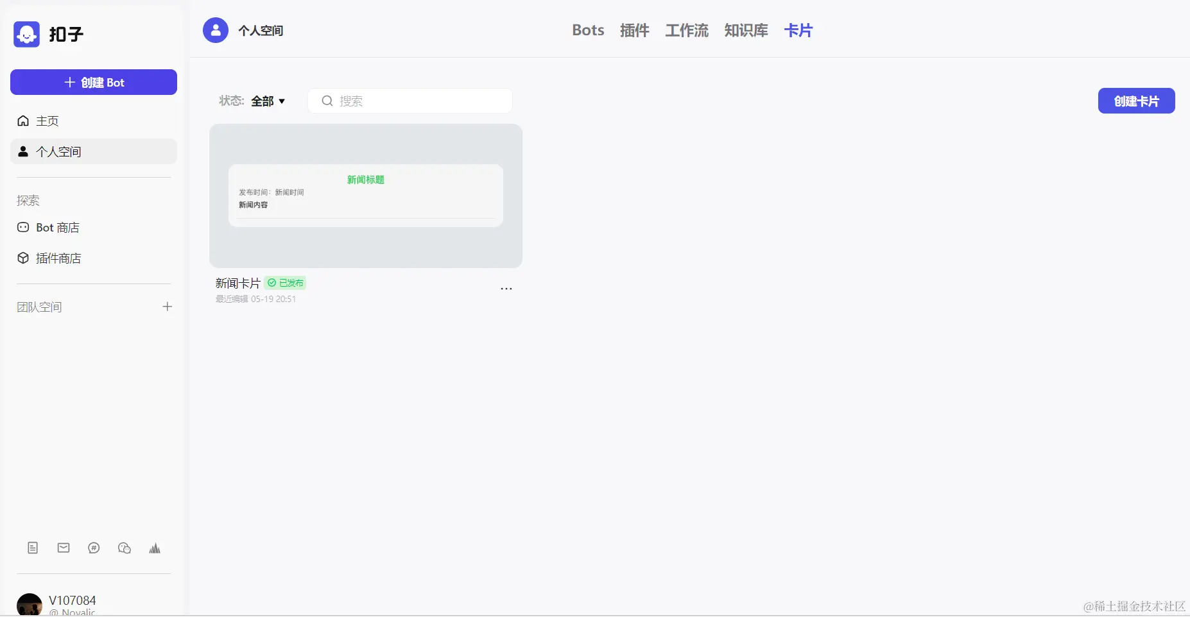Switch to the 知识库 tab
The image size is (1190, 617).
[x=746, y=30]
